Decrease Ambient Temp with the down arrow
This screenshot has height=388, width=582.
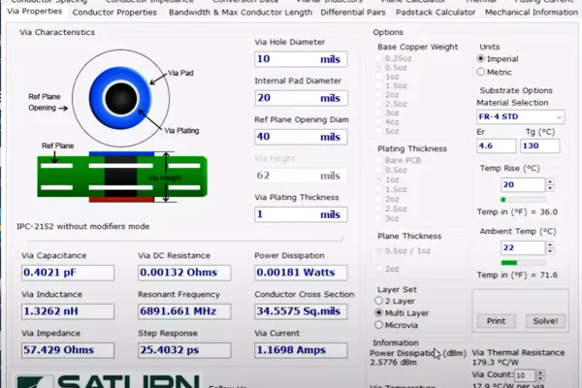pos(550,251)
